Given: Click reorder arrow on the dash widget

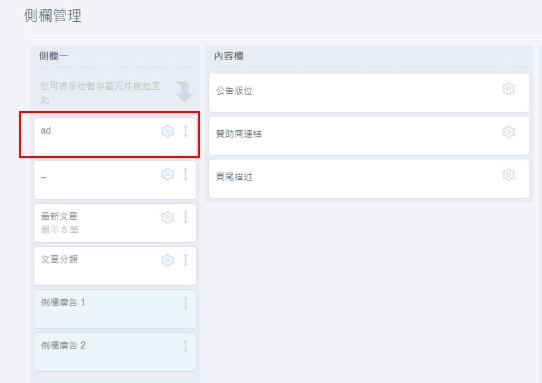Looking at the screenshot, I should coord(185,175).
